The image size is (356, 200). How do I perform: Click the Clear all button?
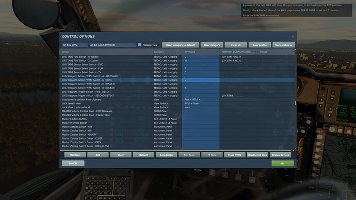tap(236, 45)
